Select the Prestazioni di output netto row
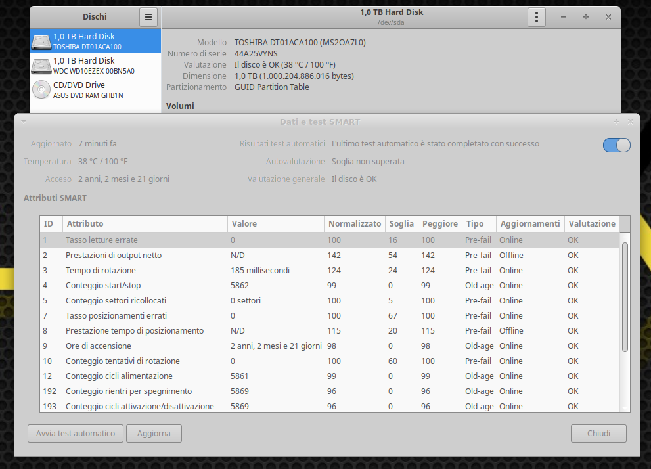 (x=330, y=256)
